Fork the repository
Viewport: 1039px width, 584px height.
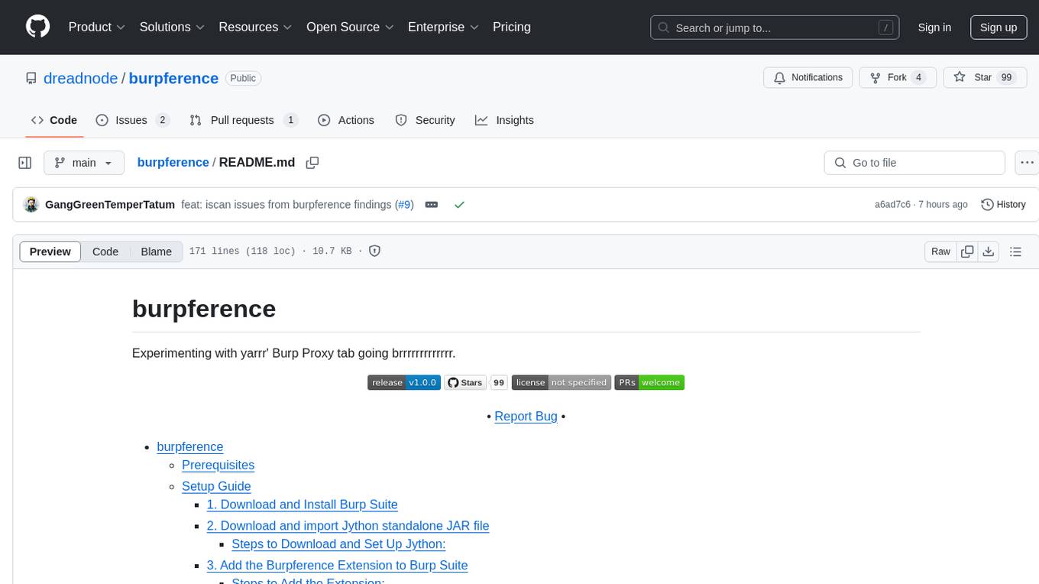click(897, 78)
